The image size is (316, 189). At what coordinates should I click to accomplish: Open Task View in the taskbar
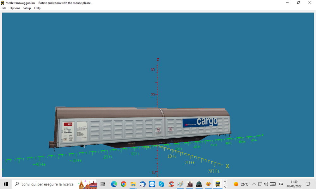click(103, 184)
